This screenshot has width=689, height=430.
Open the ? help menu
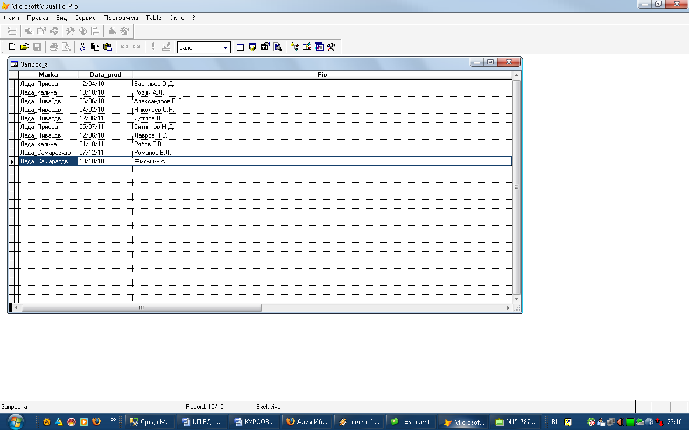pos(193,18)
